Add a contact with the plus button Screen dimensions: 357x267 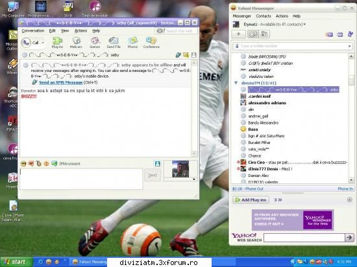tap(238, 34)
